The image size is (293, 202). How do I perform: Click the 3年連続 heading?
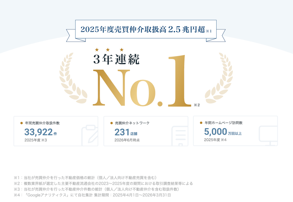pos(116,59)
